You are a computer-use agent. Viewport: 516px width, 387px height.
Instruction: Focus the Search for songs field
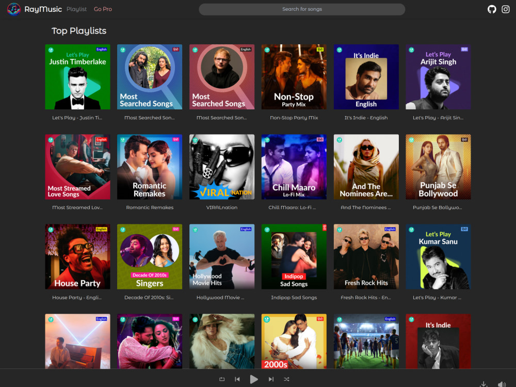click(x=302, y=9)
